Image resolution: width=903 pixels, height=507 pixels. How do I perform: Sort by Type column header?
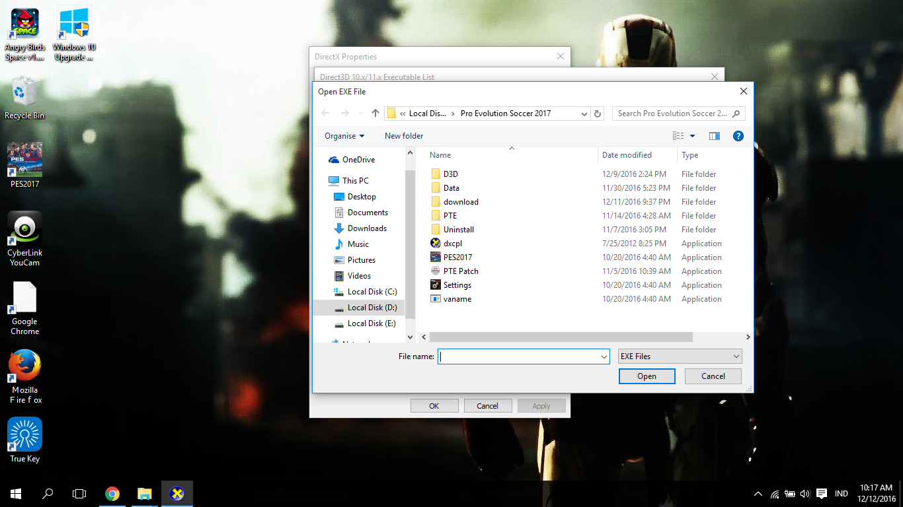[x=690, y=155]
